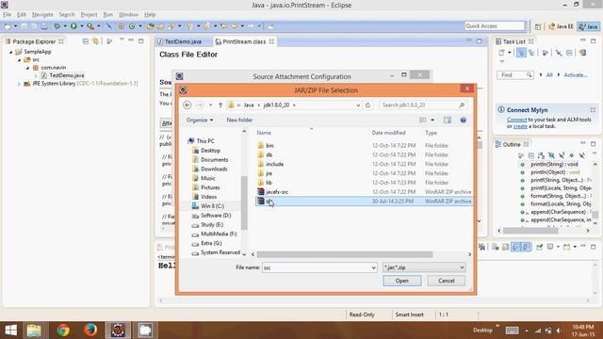This screenshot has height=339, width=603.
Task: Click New folder in file dialog
Action: [x=239, y=120]
